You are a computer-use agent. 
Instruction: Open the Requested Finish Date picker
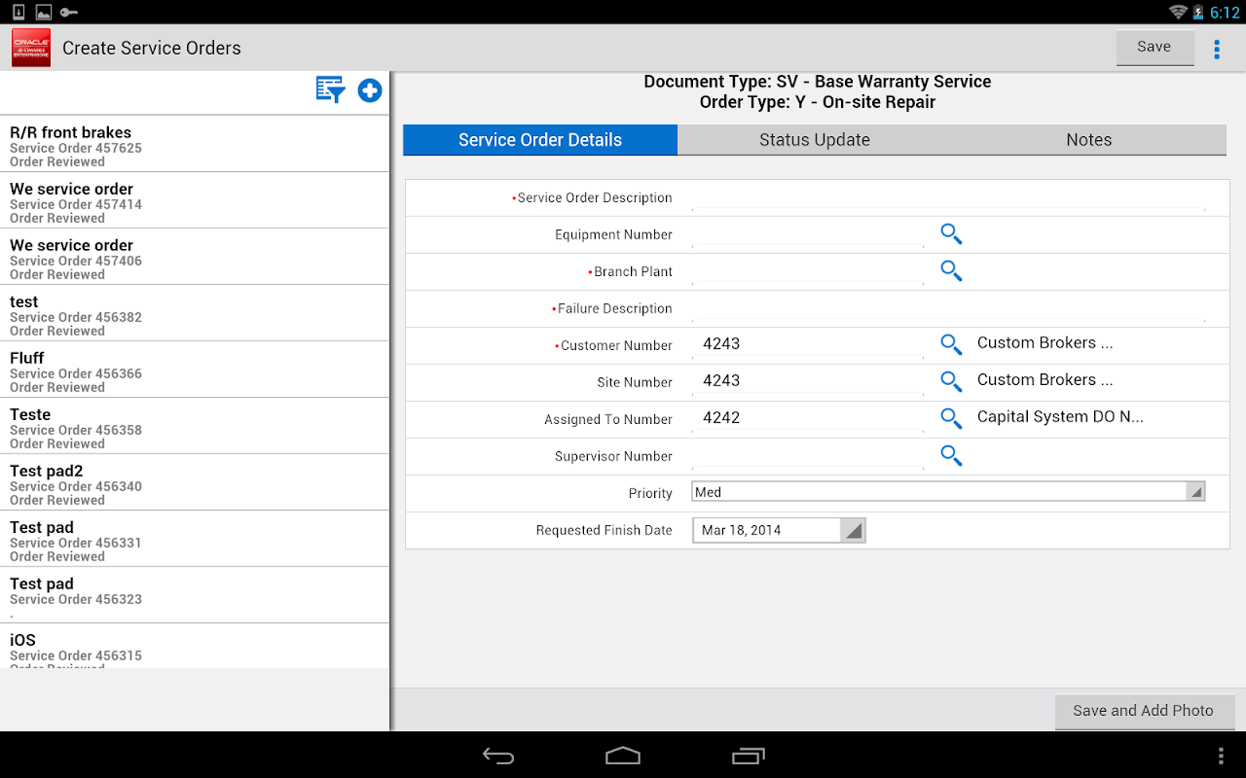coord(779,530)
